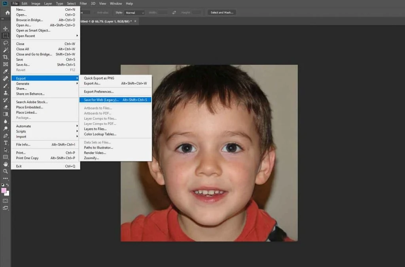Select the Eraser tool

click(6, 107)
